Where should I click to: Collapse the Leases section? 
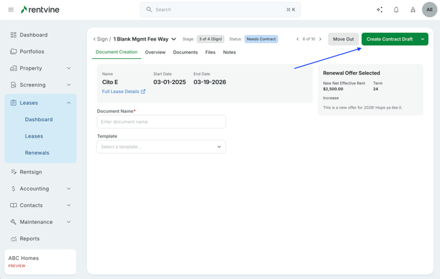[x=69, y=103]
